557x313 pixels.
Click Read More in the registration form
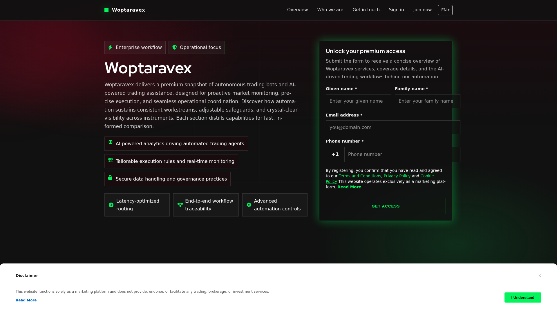pyautogui.click(x=349, y=187)
